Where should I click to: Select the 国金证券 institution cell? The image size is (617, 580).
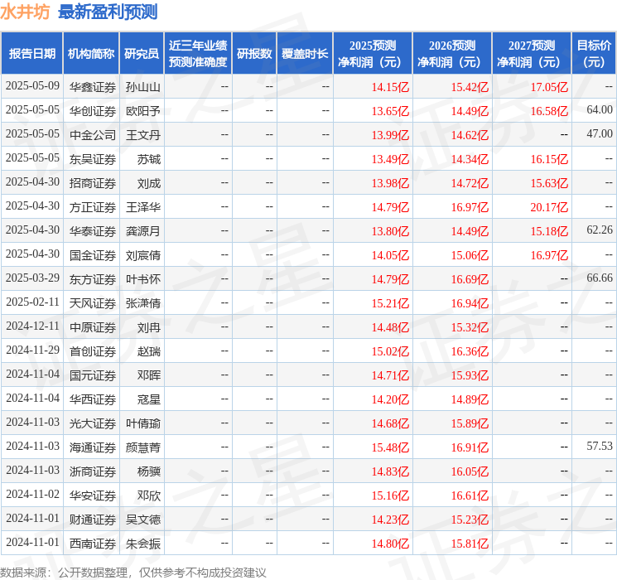click(x=93, y=254)
